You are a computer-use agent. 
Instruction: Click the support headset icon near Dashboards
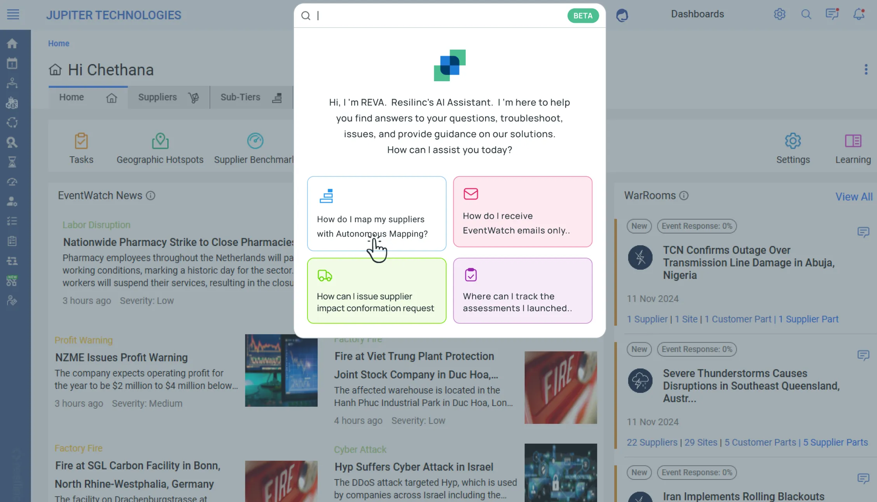coord(622,15)
